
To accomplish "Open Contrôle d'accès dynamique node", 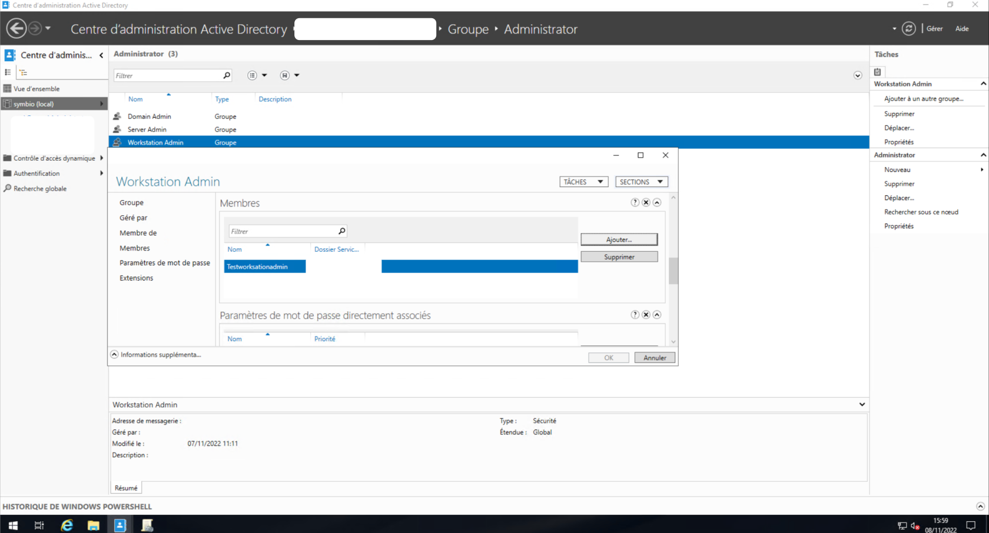I will click(54, 158).
